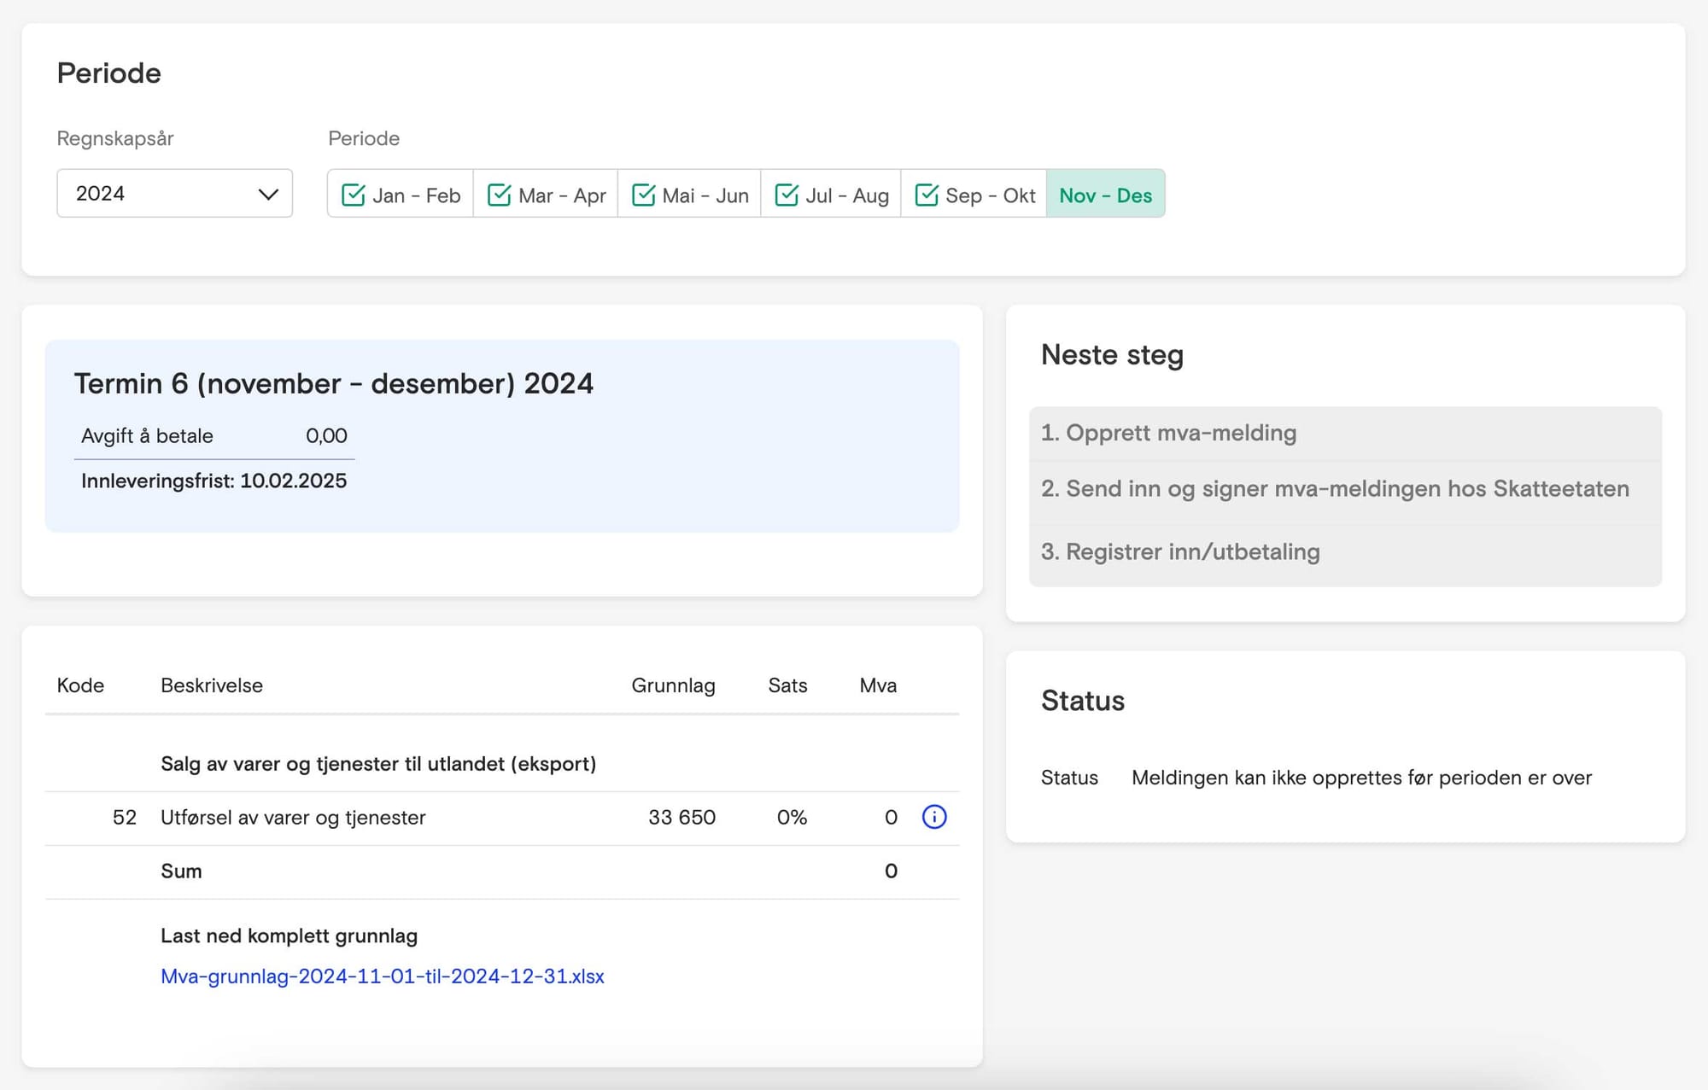Select the Nov - Des period tab
The width and height of the screenshot is (1708, 1090).
pyautogui.click(x=1105, y=195)
